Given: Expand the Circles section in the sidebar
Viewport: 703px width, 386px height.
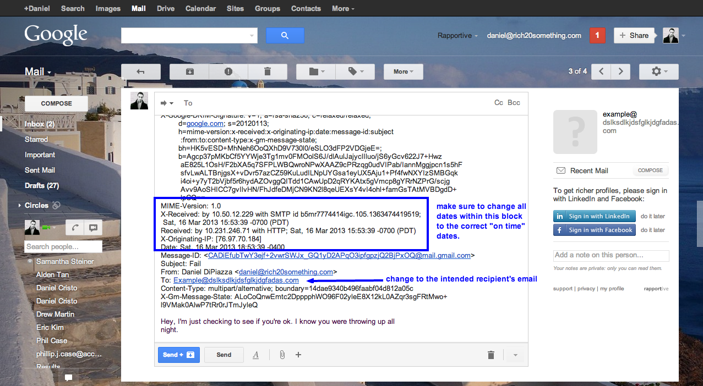Looking at the screenshot, I should pos(36,205).
